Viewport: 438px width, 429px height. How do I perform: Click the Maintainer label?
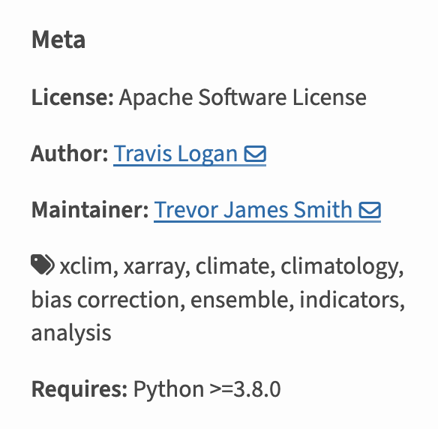click(x=90, y=210)
